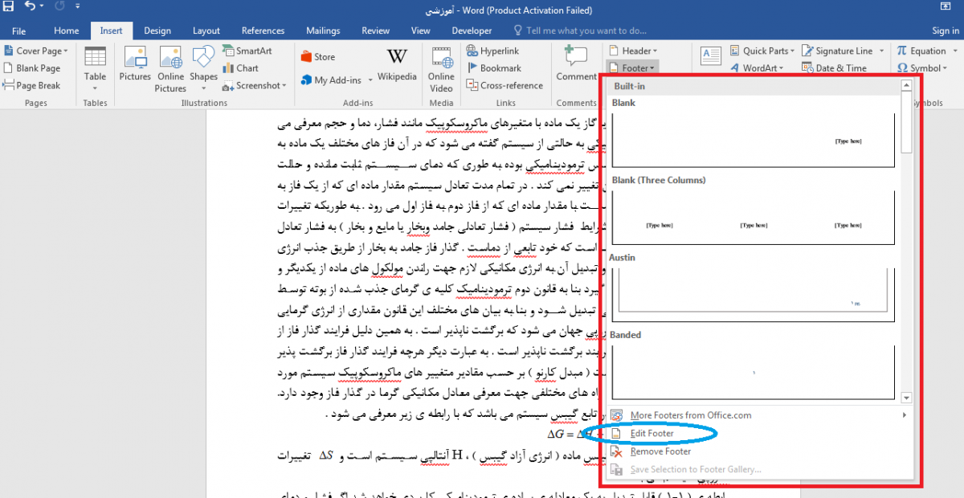Click Sign in link
Image resolution: width=964 pixels, height=498 pixels.
coord(945,31)
